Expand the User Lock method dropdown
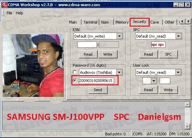192x138 pixels. click(178, 72)
